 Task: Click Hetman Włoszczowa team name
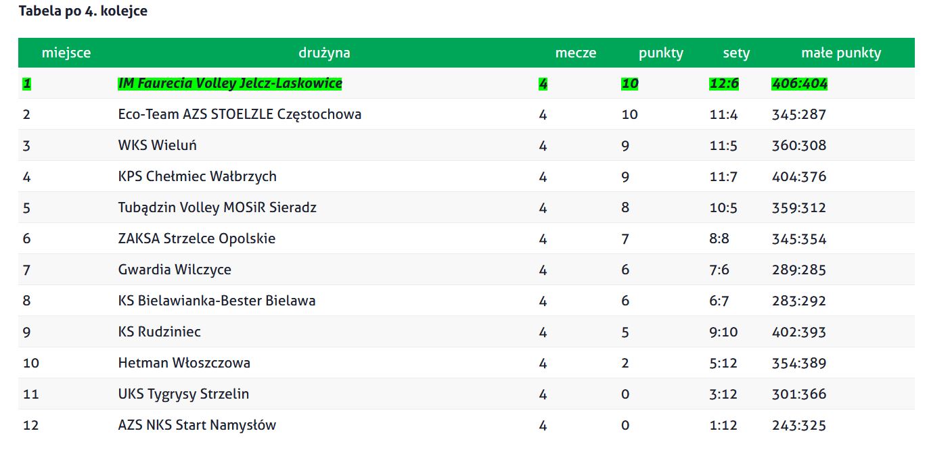tap(184, 363)
